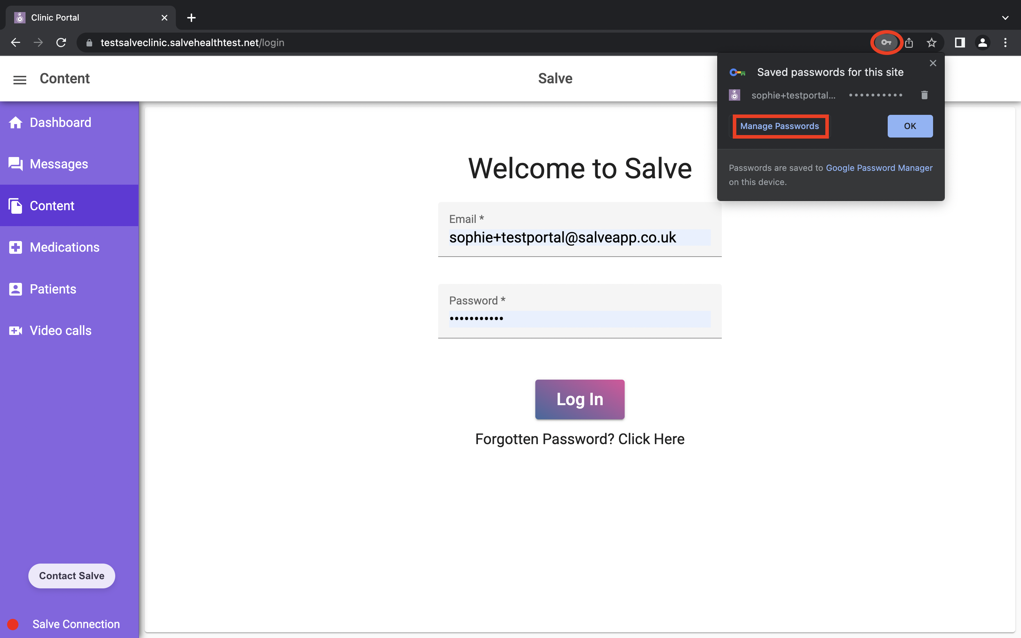Bookmark this page with the star icon
Image resolution: width=1021 pixels, height=638 pixels.
[931, 42]
